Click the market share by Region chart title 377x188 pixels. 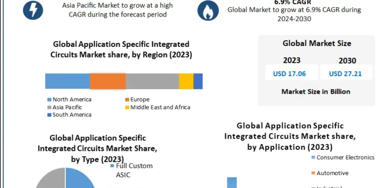click(x=121, y=50)
